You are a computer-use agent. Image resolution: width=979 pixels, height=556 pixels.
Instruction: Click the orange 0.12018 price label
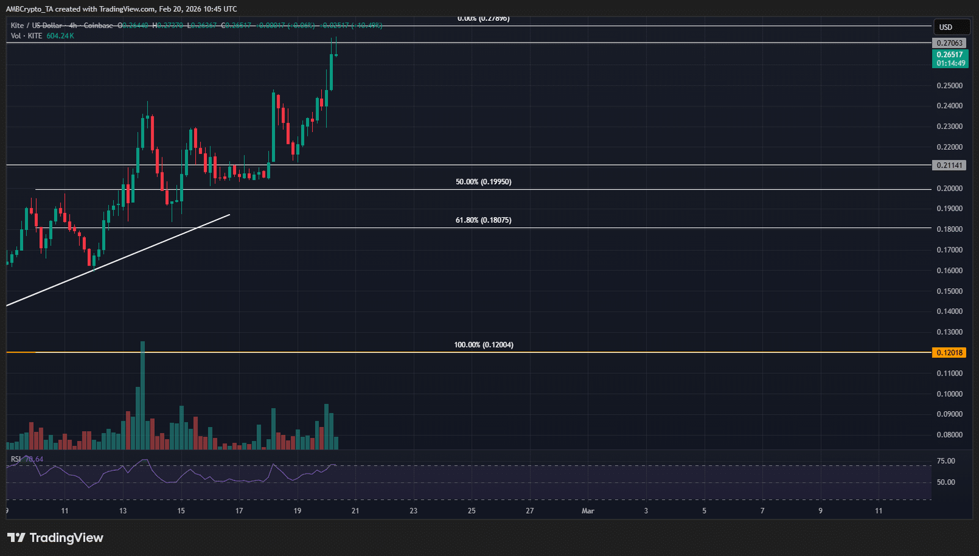pos(950,352)
